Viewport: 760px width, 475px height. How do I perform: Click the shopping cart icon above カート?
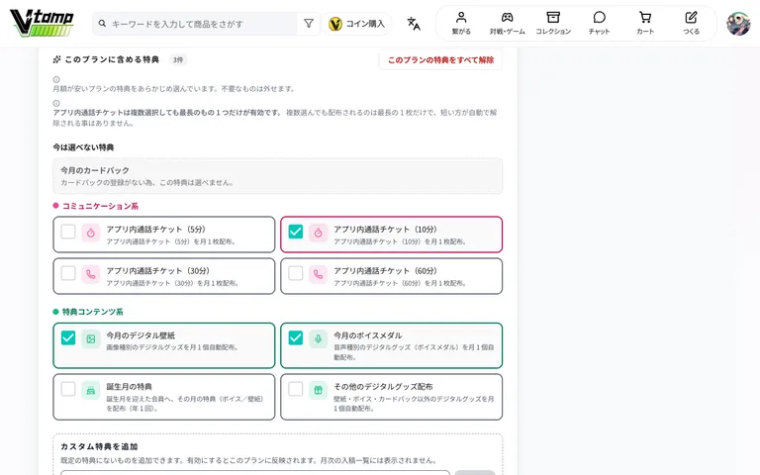click(x=645, y=18)
